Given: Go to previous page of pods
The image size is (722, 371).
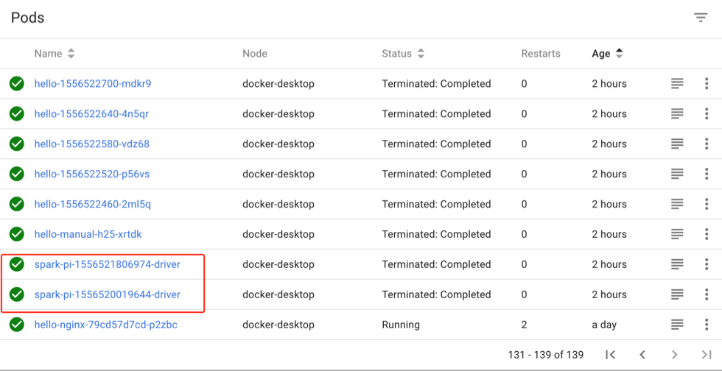Looking at the screenshot, I should 642,354.
